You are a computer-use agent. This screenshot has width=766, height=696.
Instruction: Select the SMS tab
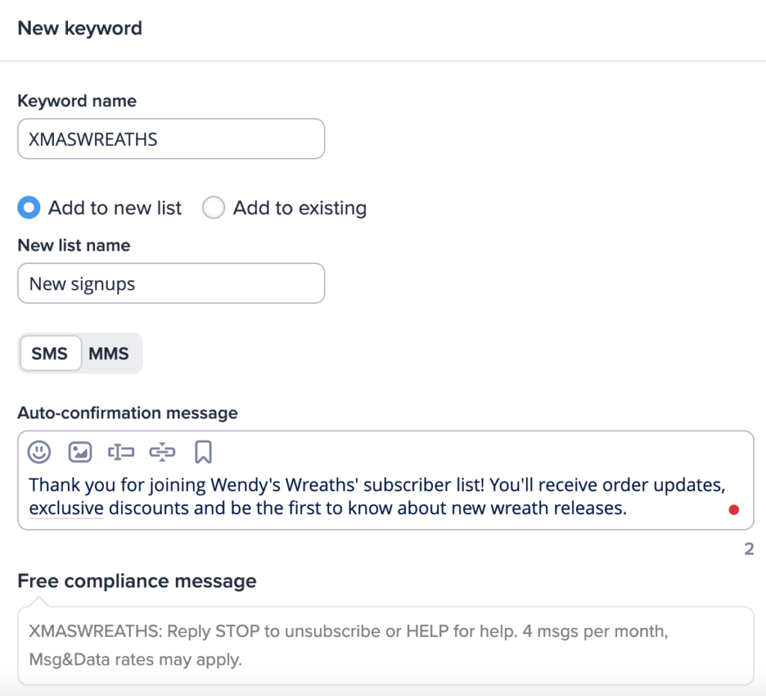50,352
